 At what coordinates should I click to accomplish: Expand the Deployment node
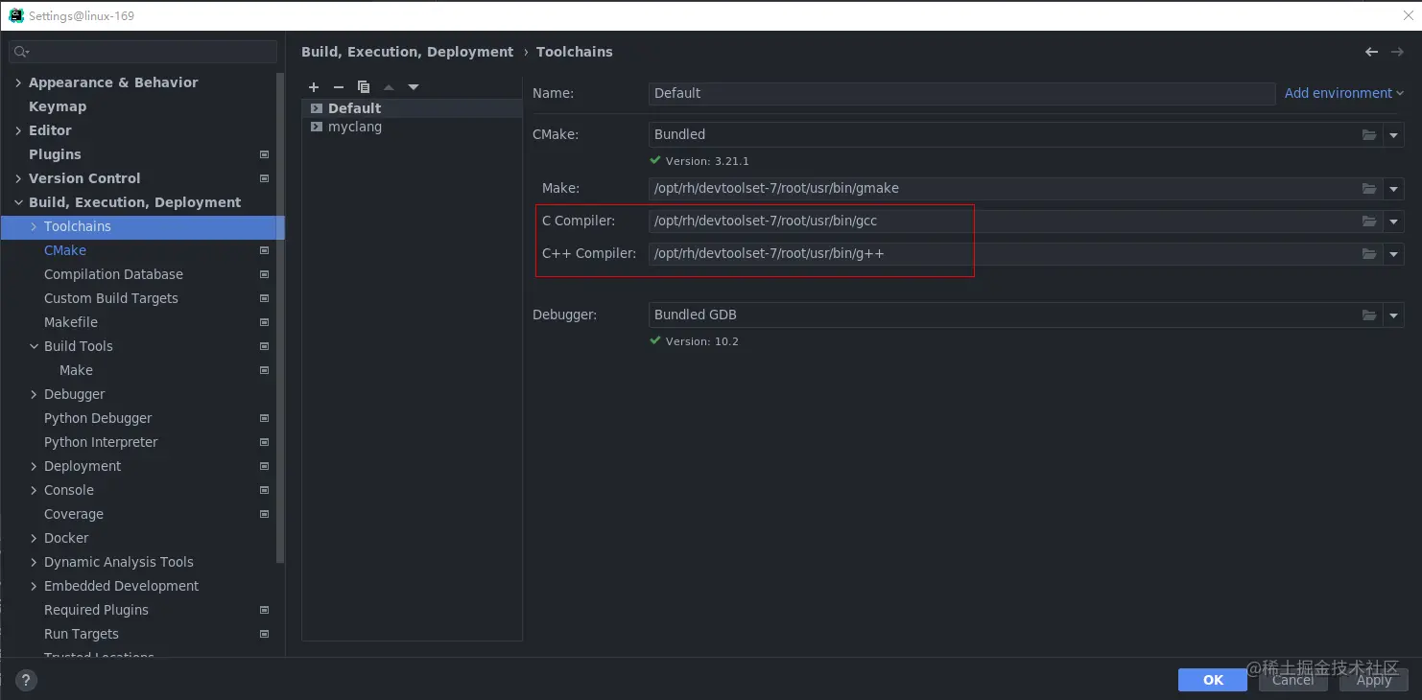(34, 466)
